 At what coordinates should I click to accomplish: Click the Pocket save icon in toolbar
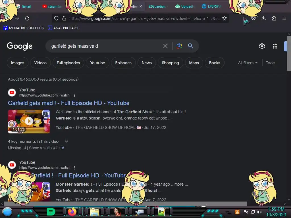coord(253,18)
